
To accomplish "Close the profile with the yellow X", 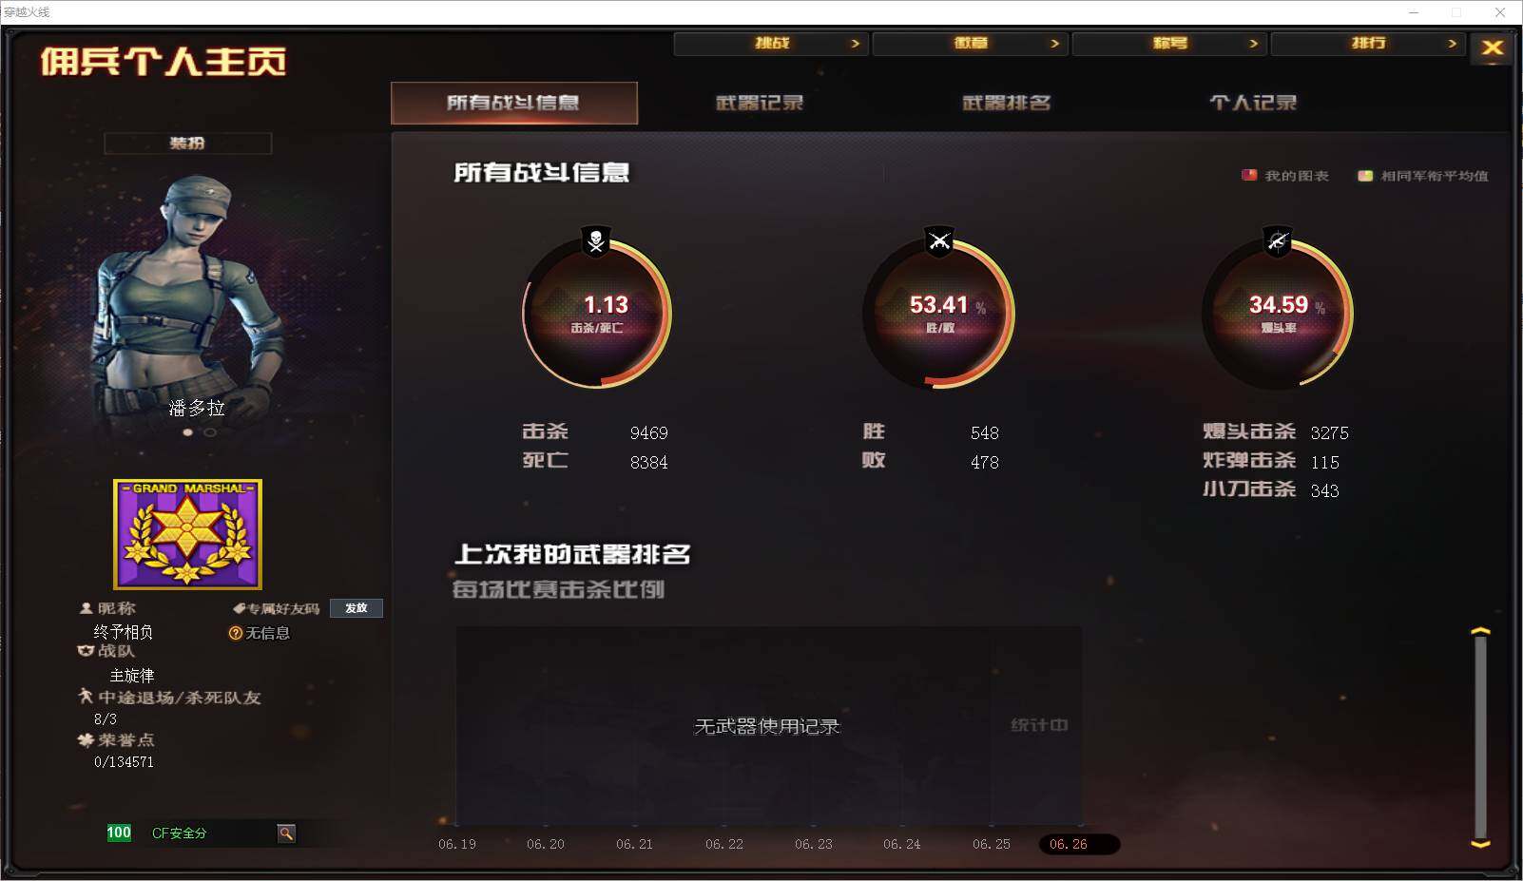I will pyautogui.click(x=1493, y=48).
